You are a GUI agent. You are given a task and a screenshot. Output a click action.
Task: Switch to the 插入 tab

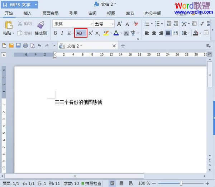pyautogui.click(x=28, y=14)
